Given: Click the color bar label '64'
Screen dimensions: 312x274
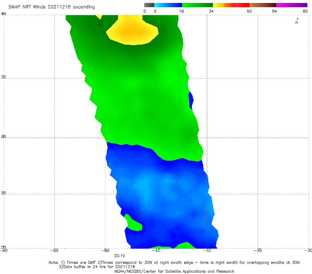Looking at the screenshot, I should coord(274,11).
